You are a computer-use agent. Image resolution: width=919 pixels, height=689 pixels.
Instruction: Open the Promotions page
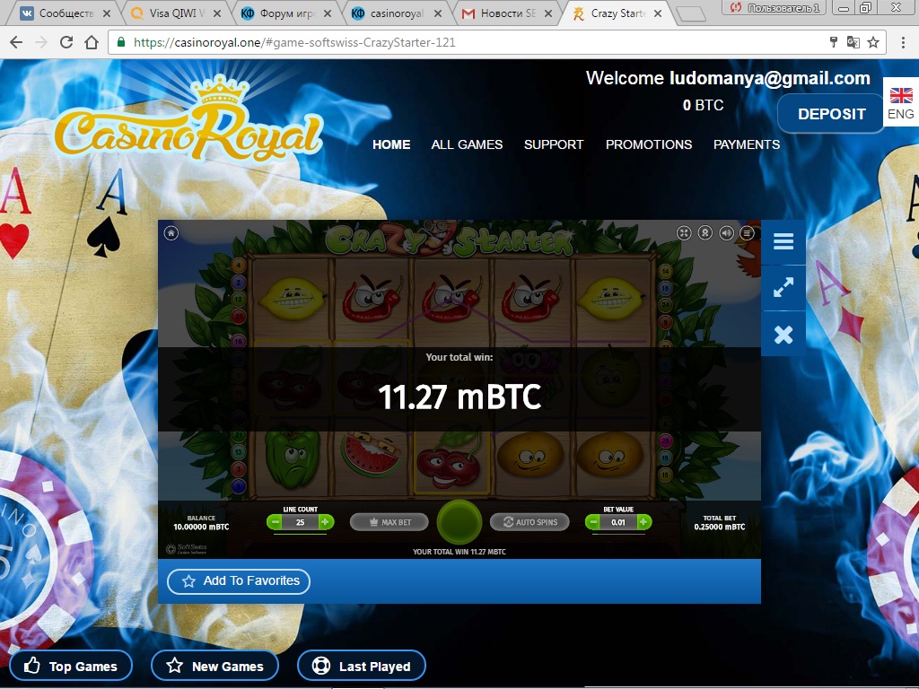pos(649,144)
